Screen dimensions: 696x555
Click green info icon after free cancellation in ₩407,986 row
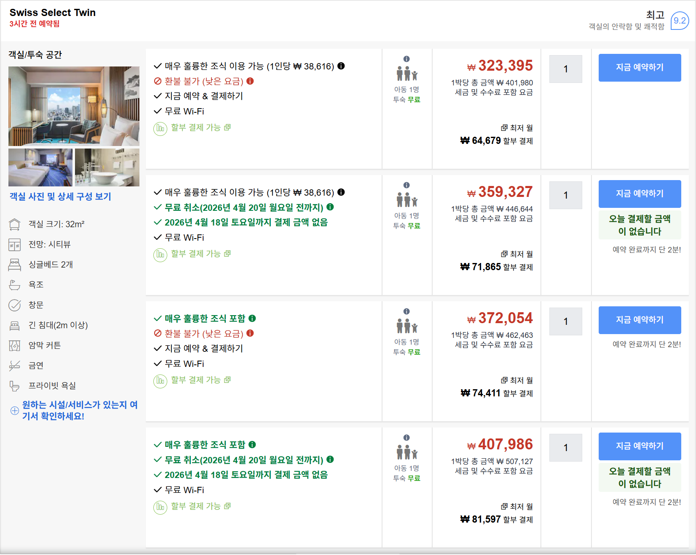(330, 459)
